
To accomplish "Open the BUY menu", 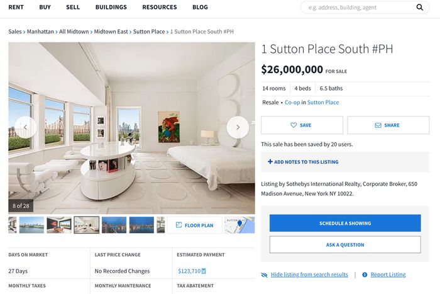I will coord(45,7).
